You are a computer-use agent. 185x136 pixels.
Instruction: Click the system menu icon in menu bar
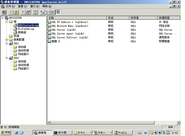point(3,6)
